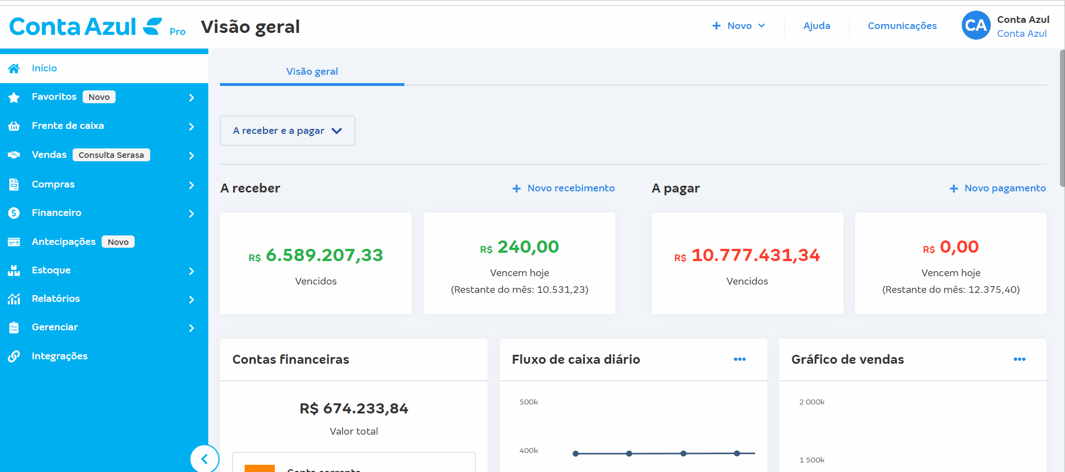Open the Relatórios chart icon

tap(14, 299)
